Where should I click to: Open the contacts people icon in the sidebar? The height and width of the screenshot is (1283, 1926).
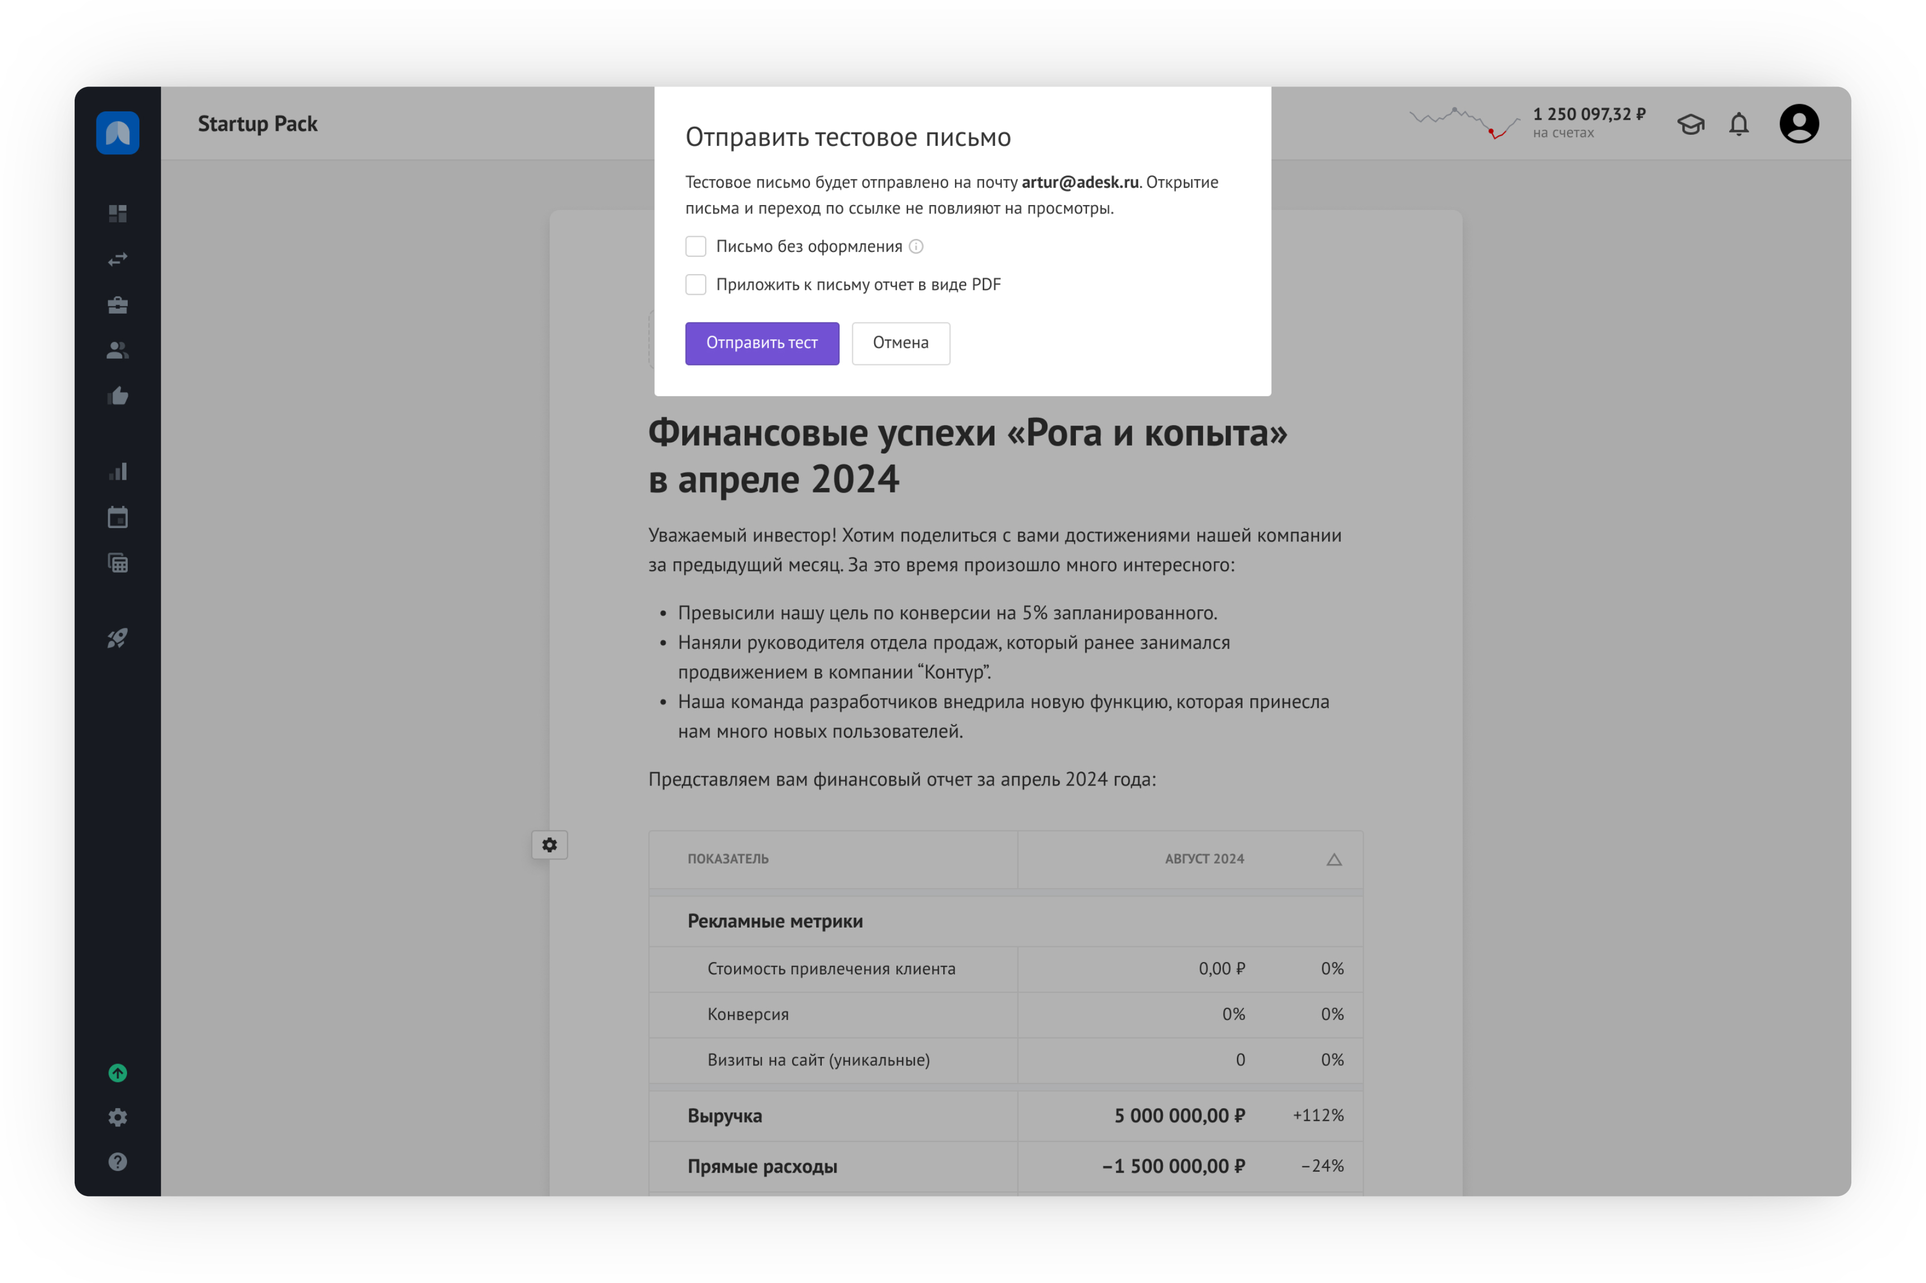118,350
